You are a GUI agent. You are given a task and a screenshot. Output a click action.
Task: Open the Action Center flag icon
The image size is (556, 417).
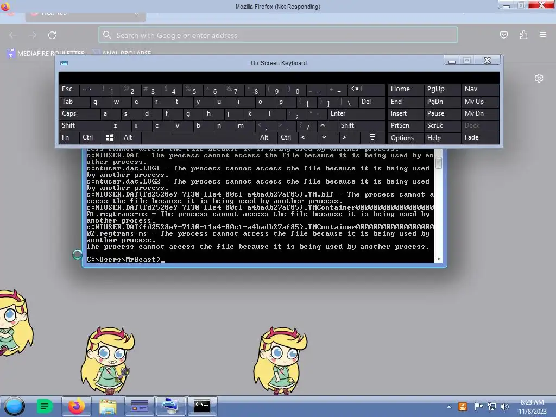478,407
